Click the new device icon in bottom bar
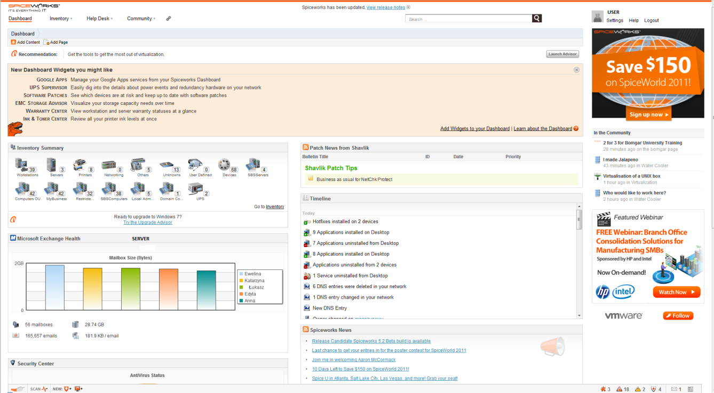This screenshot has height=393, width=714. tap(78, 389)
